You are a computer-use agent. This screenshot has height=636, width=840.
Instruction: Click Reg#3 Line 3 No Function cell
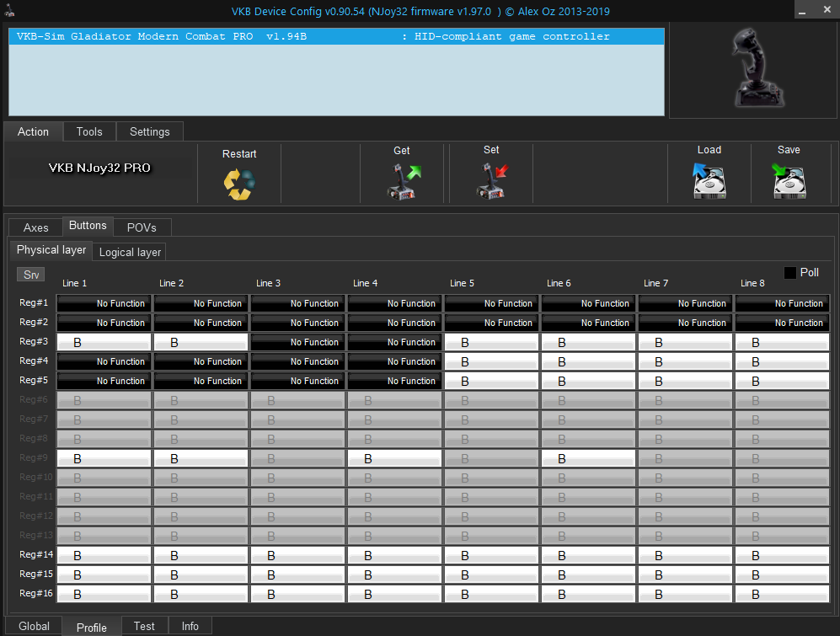[x=298, y=342]
